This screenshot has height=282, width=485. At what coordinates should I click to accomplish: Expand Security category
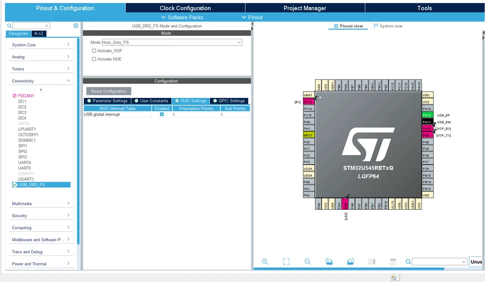click(41, 216)
